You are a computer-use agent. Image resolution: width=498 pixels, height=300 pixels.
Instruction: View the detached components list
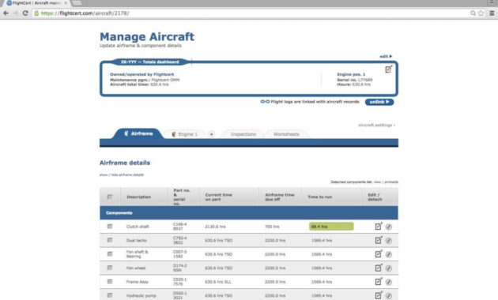click(x=377, y=182)
